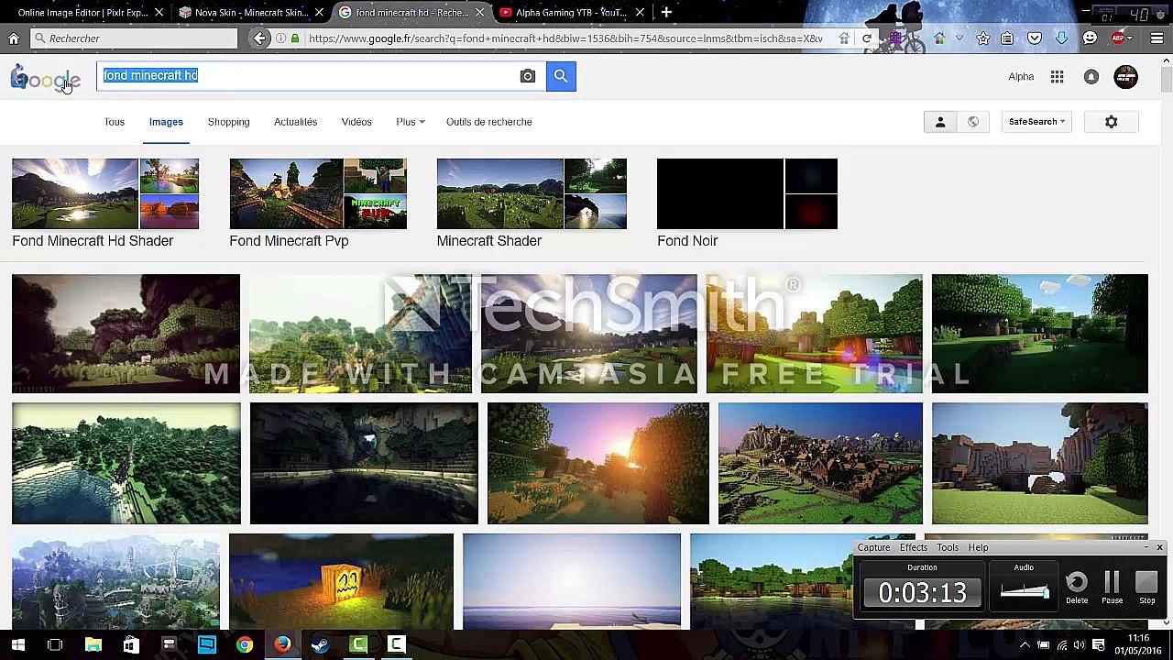Open the sunset Minecraft field thumbnail
The image size is (1173, 660).
point(597,463)
